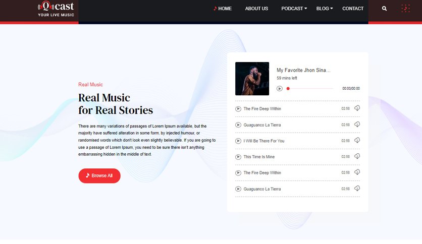Expand the Blog dropdown menu
This screenshot has height=244, width=422.
pos(325,9)
